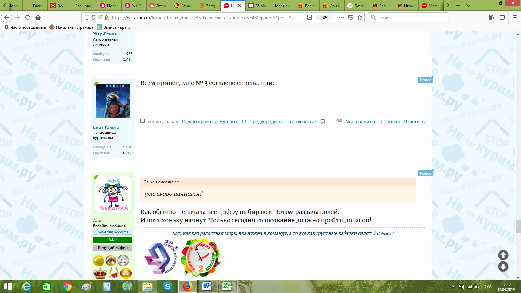Switch input language РУС
The height and width of the screenshot is (293, 521).
[x=488, y=287]
